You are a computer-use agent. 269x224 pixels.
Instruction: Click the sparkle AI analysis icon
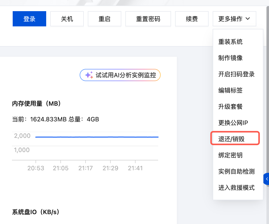89,75
